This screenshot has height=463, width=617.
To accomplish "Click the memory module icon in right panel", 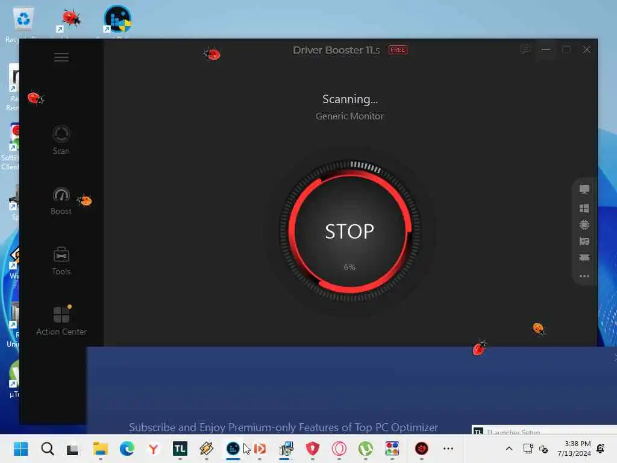I will click(x=584, y=258).
